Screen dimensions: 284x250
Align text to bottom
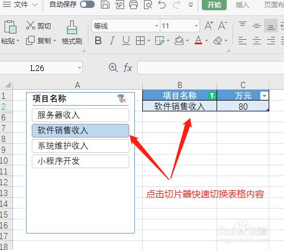coord(271,26)
